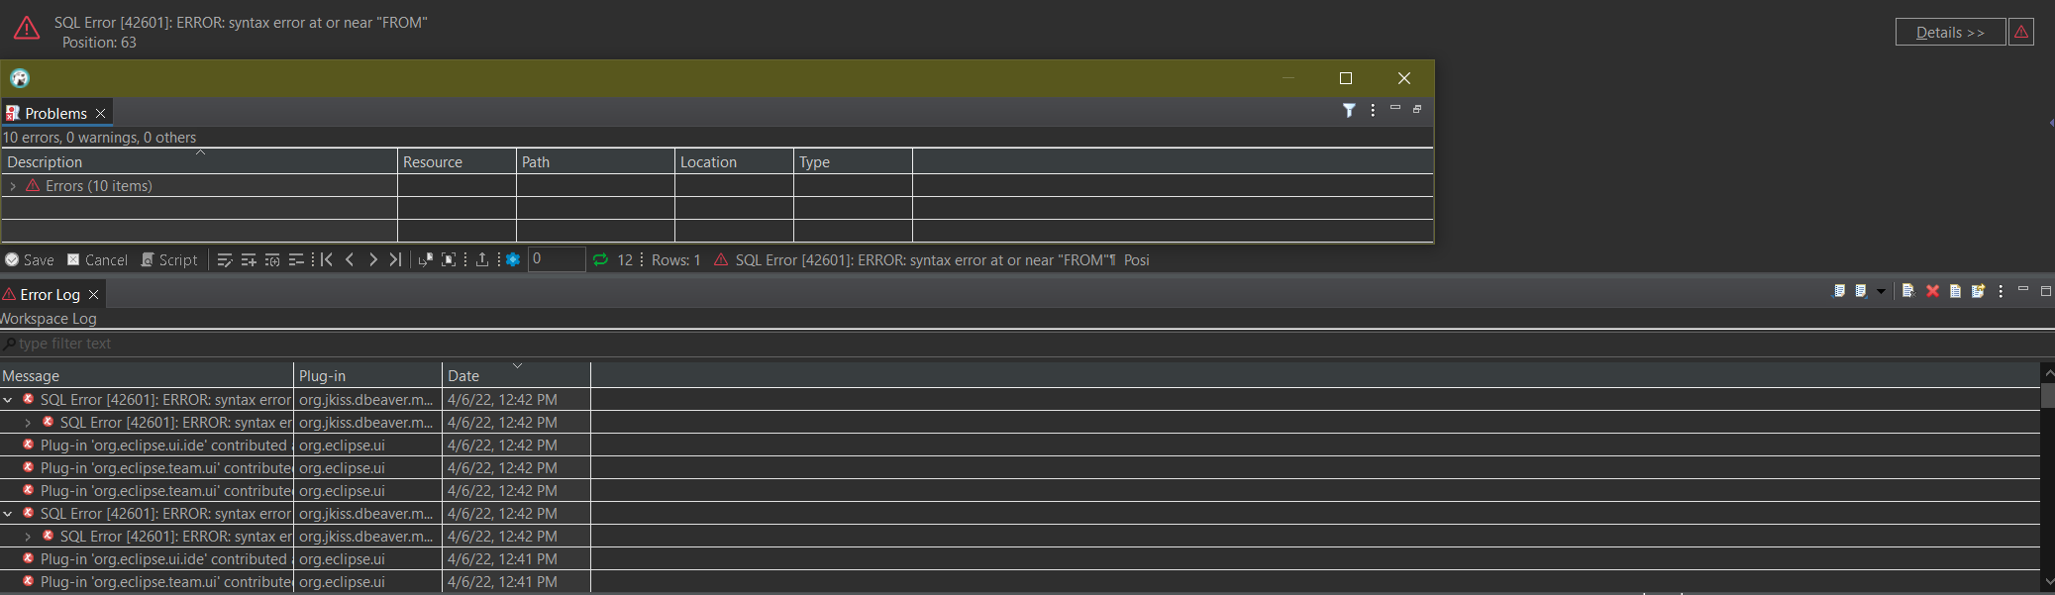Sort by Resource column header

point(457,162)
